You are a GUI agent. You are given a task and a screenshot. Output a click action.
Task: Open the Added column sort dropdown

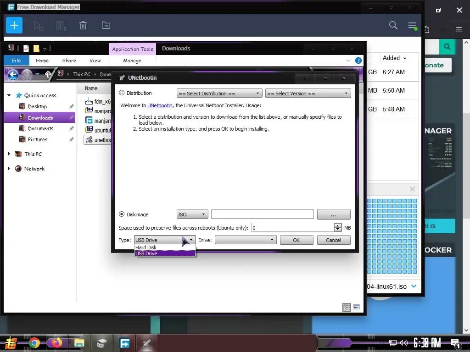click(405, 58)
